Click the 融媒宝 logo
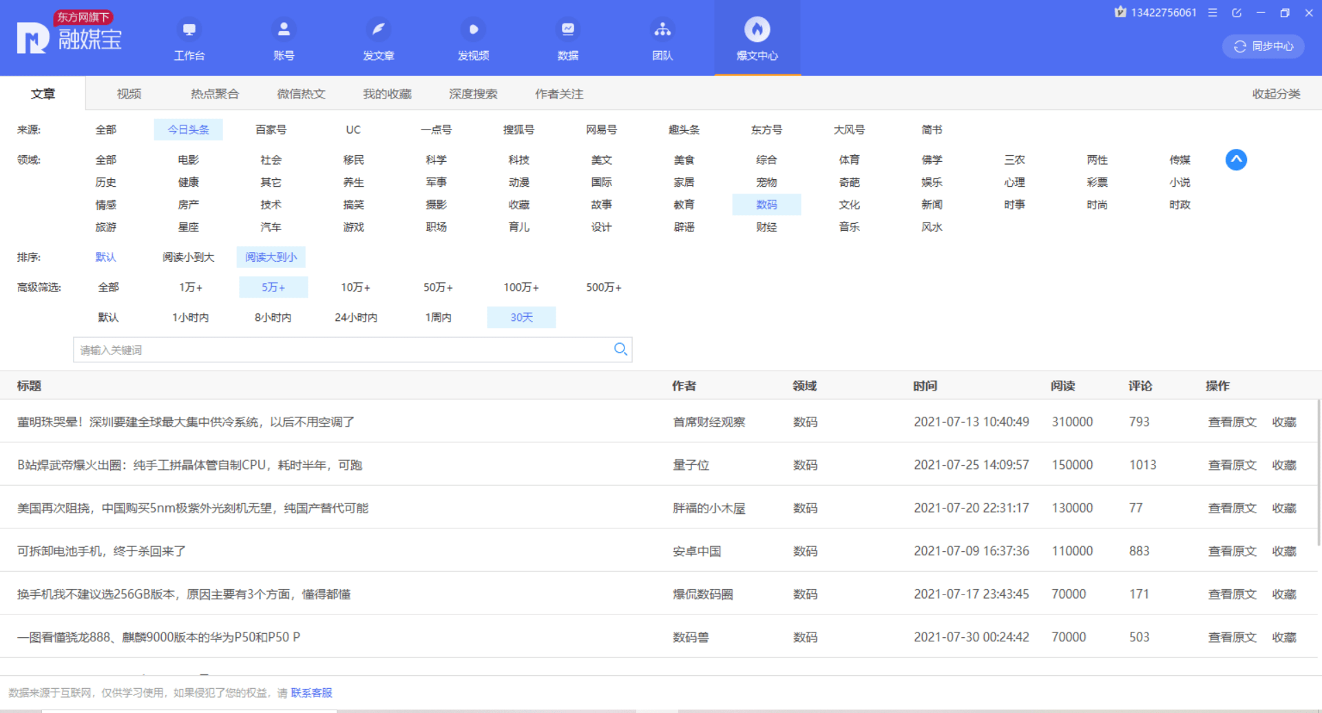The height and width of the screenshot is (713, 1322). pos(70,33)
